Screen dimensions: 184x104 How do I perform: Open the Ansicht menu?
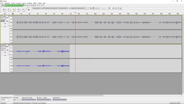tap(13, 3)
